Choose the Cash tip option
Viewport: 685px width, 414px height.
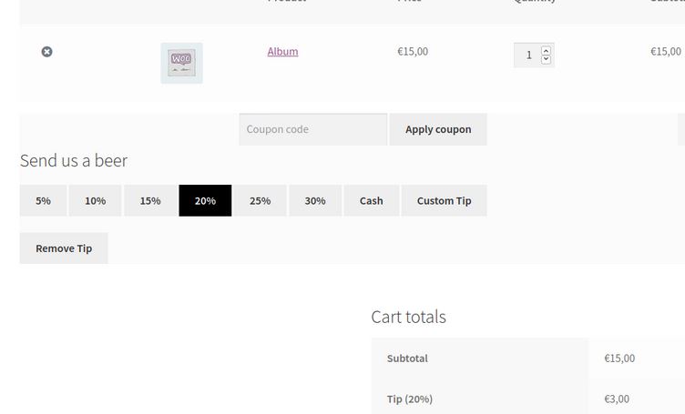372,201
